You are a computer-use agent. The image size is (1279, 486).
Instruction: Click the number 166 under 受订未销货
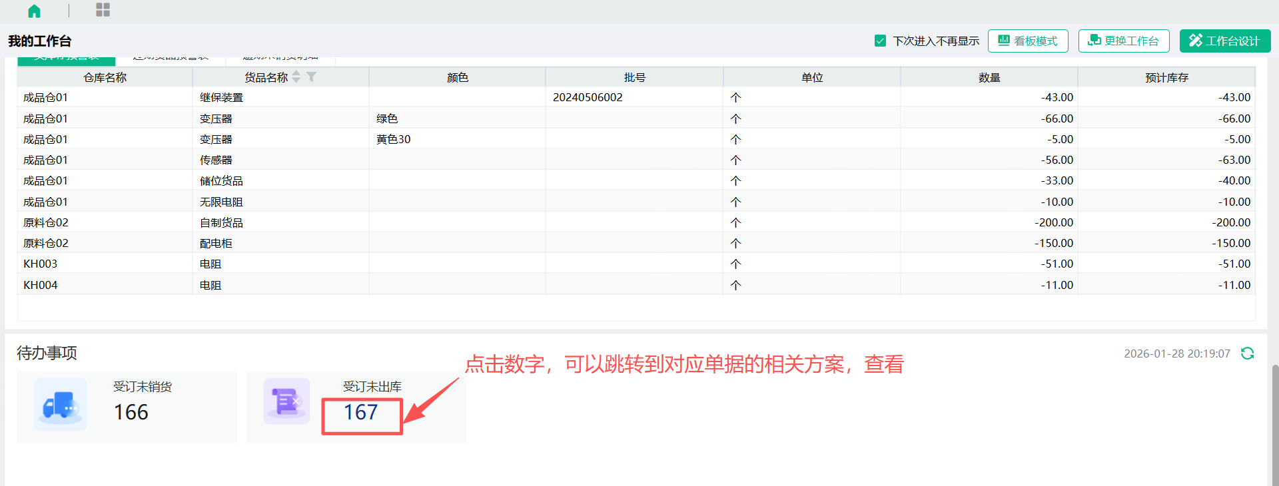pyautogui.click(x=131, y=413)
